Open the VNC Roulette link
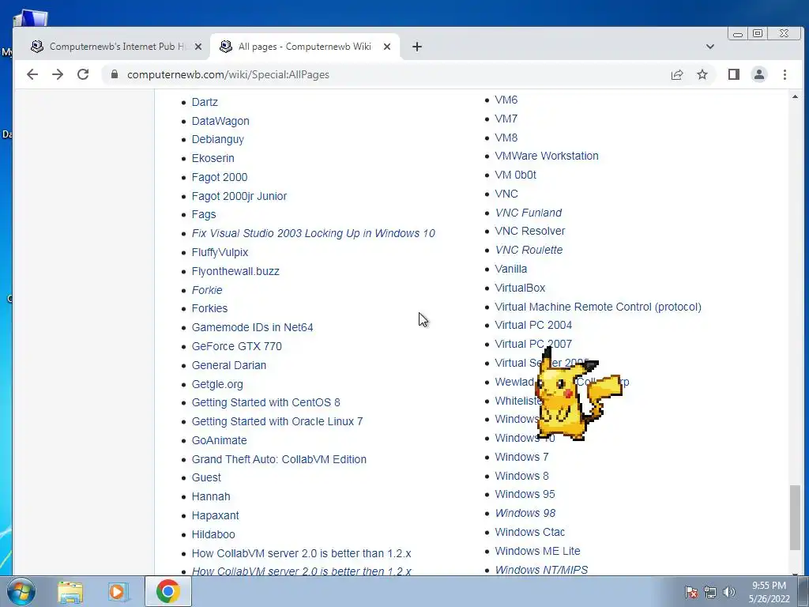This screenshot has width=809, height=607. click(x=529, y=250)
